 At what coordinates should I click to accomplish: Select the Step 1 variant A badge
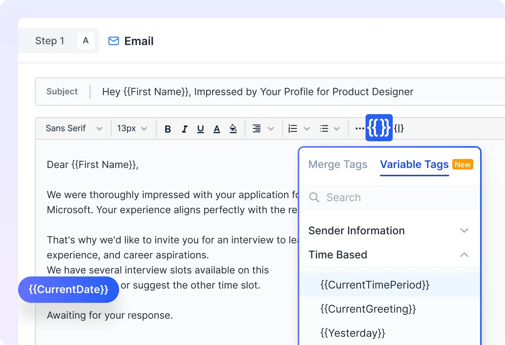pyautogui.click(x=86, y=41)
